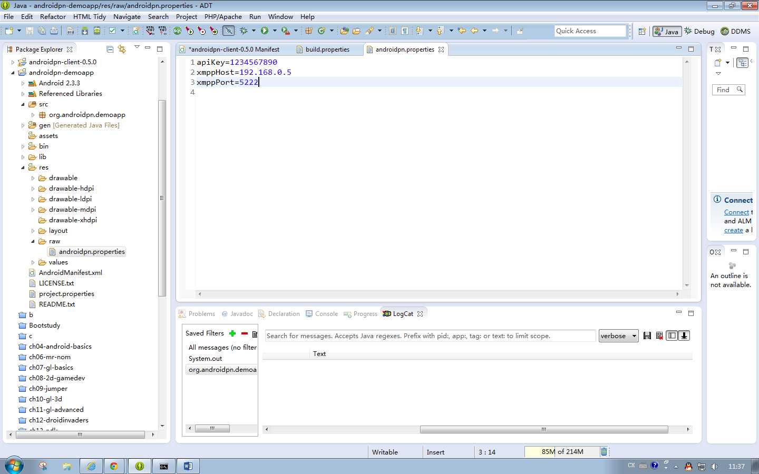Screen dimensions: 759x474
Task: Click the Open Perspective icon
Action: [x=642, y=31]
